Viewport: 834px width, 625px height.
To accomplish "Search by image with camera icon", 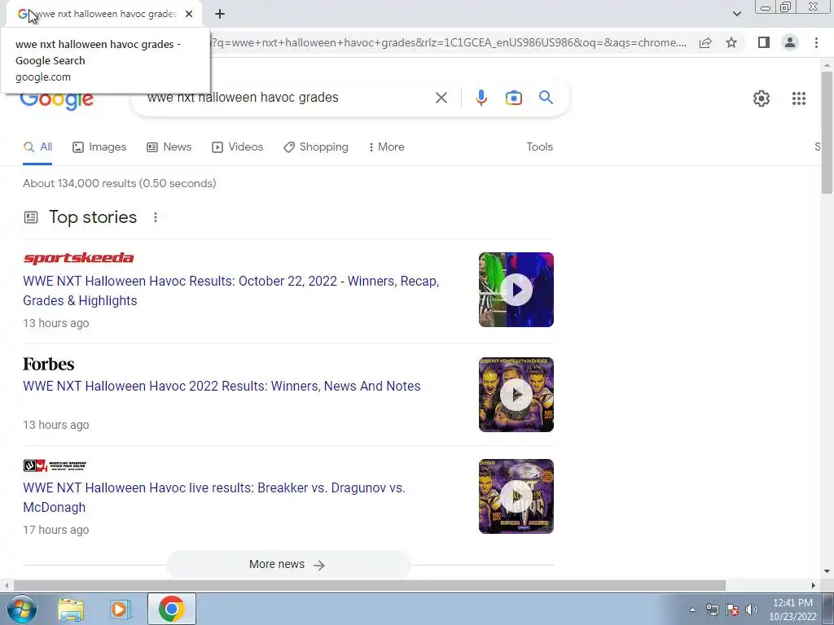I will [513, 98].
